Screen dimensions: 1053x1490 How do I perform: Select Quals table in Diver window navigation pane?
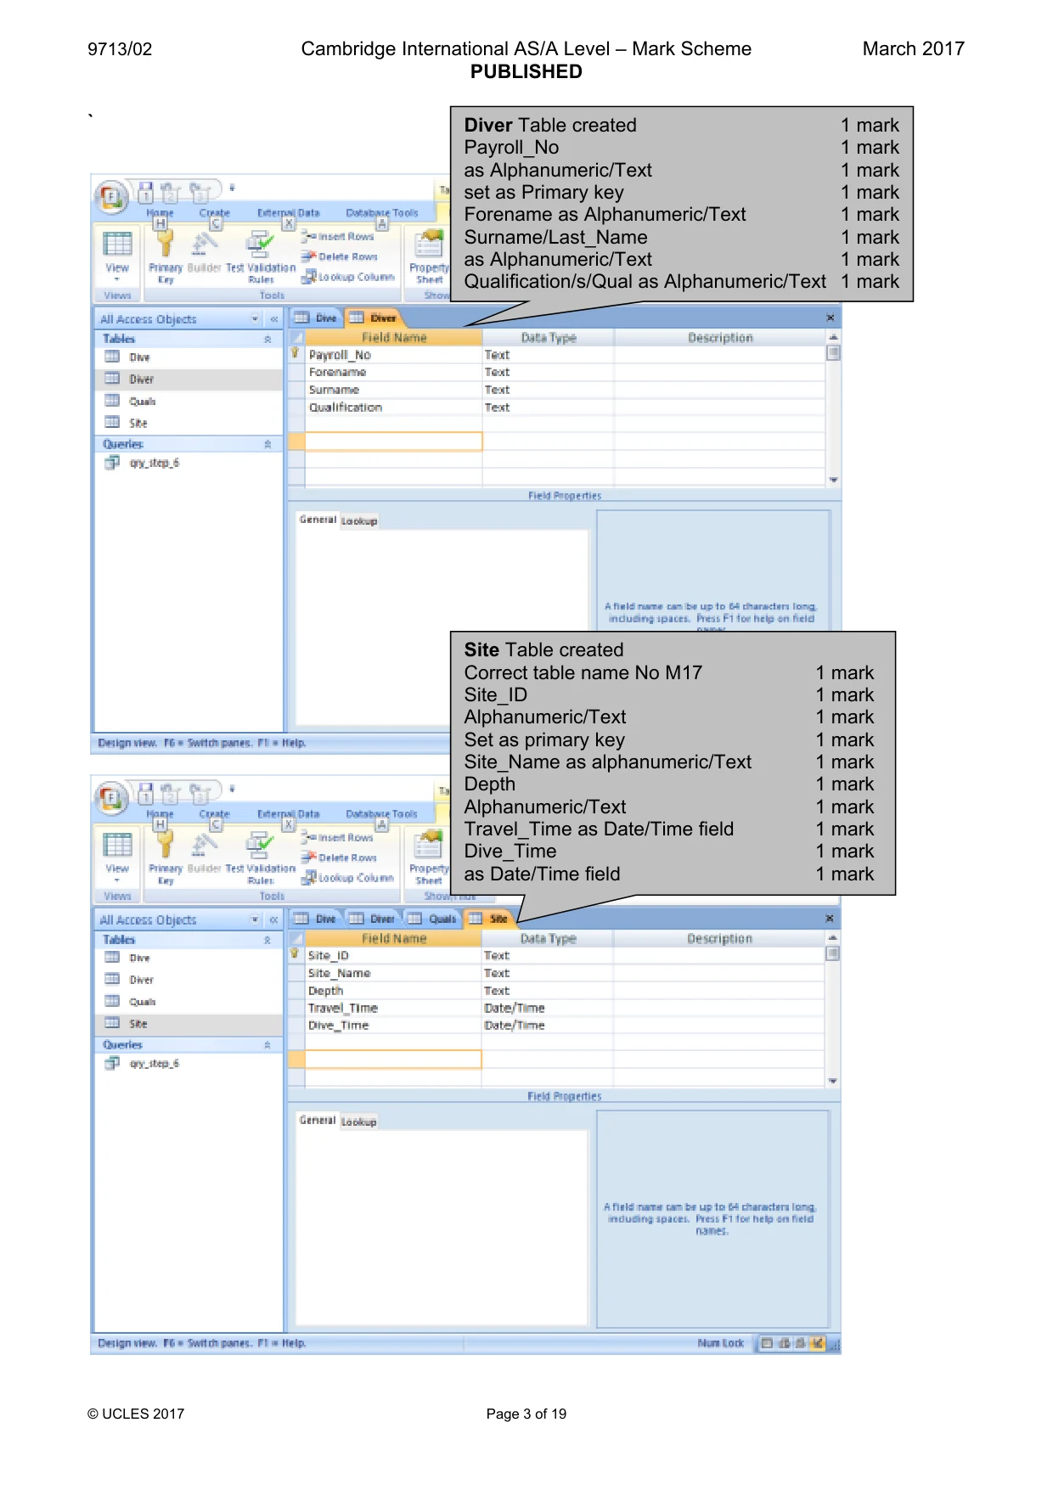click(189, 401)
